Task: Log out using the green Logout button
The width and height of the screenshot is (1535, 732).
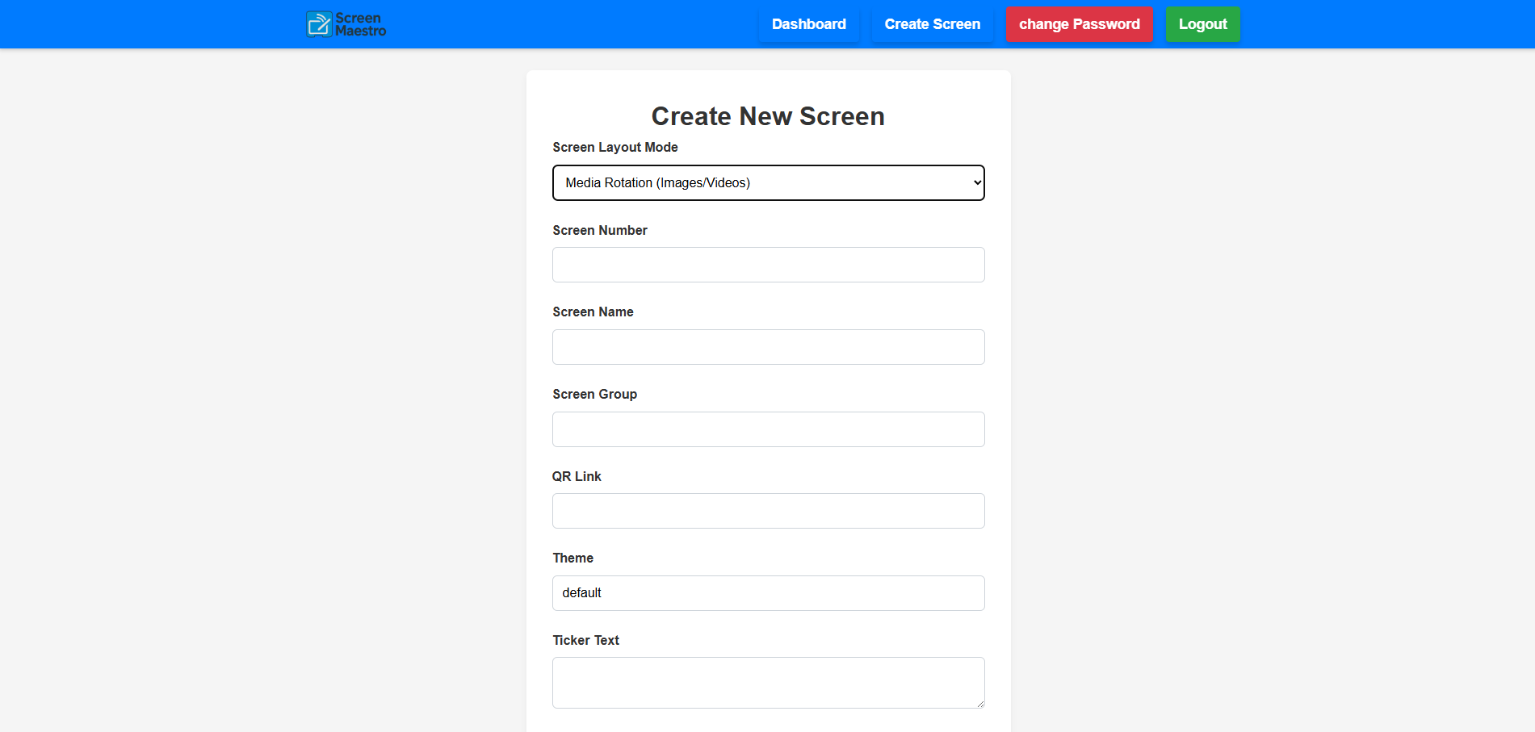Action: [1202, 24]
